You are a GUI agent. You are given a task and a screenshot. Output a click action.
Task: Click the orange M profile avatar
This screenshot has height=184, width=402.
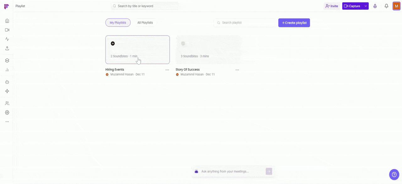coord(396,6)
